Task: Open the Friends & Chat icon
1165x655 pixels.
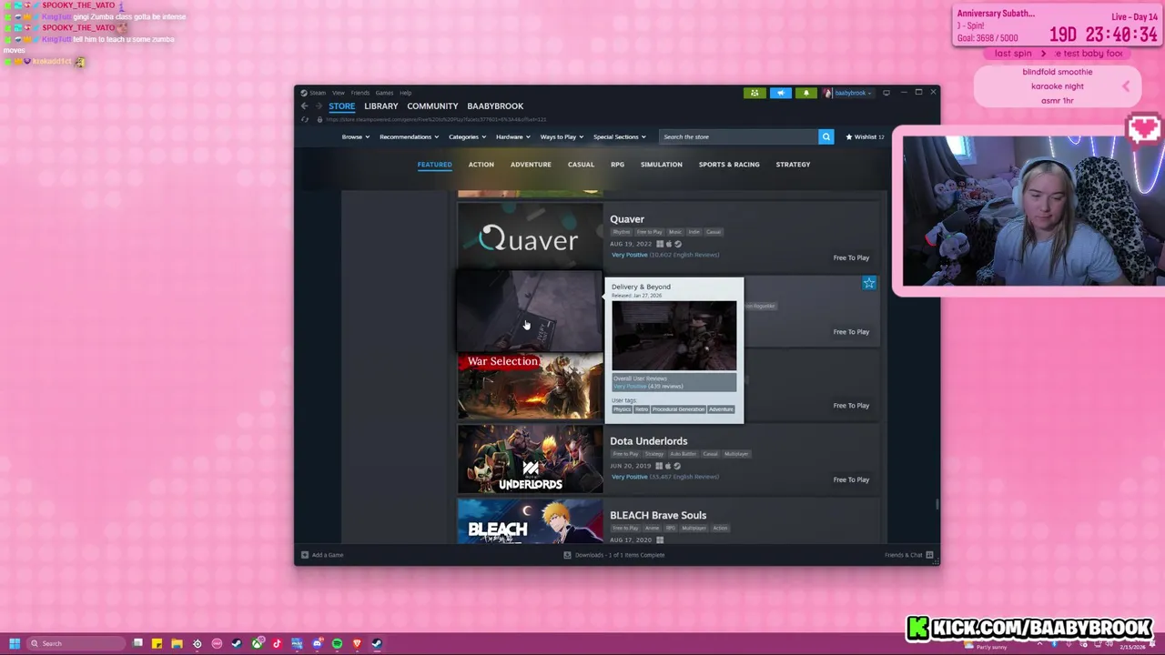Action: pos(929,555)
